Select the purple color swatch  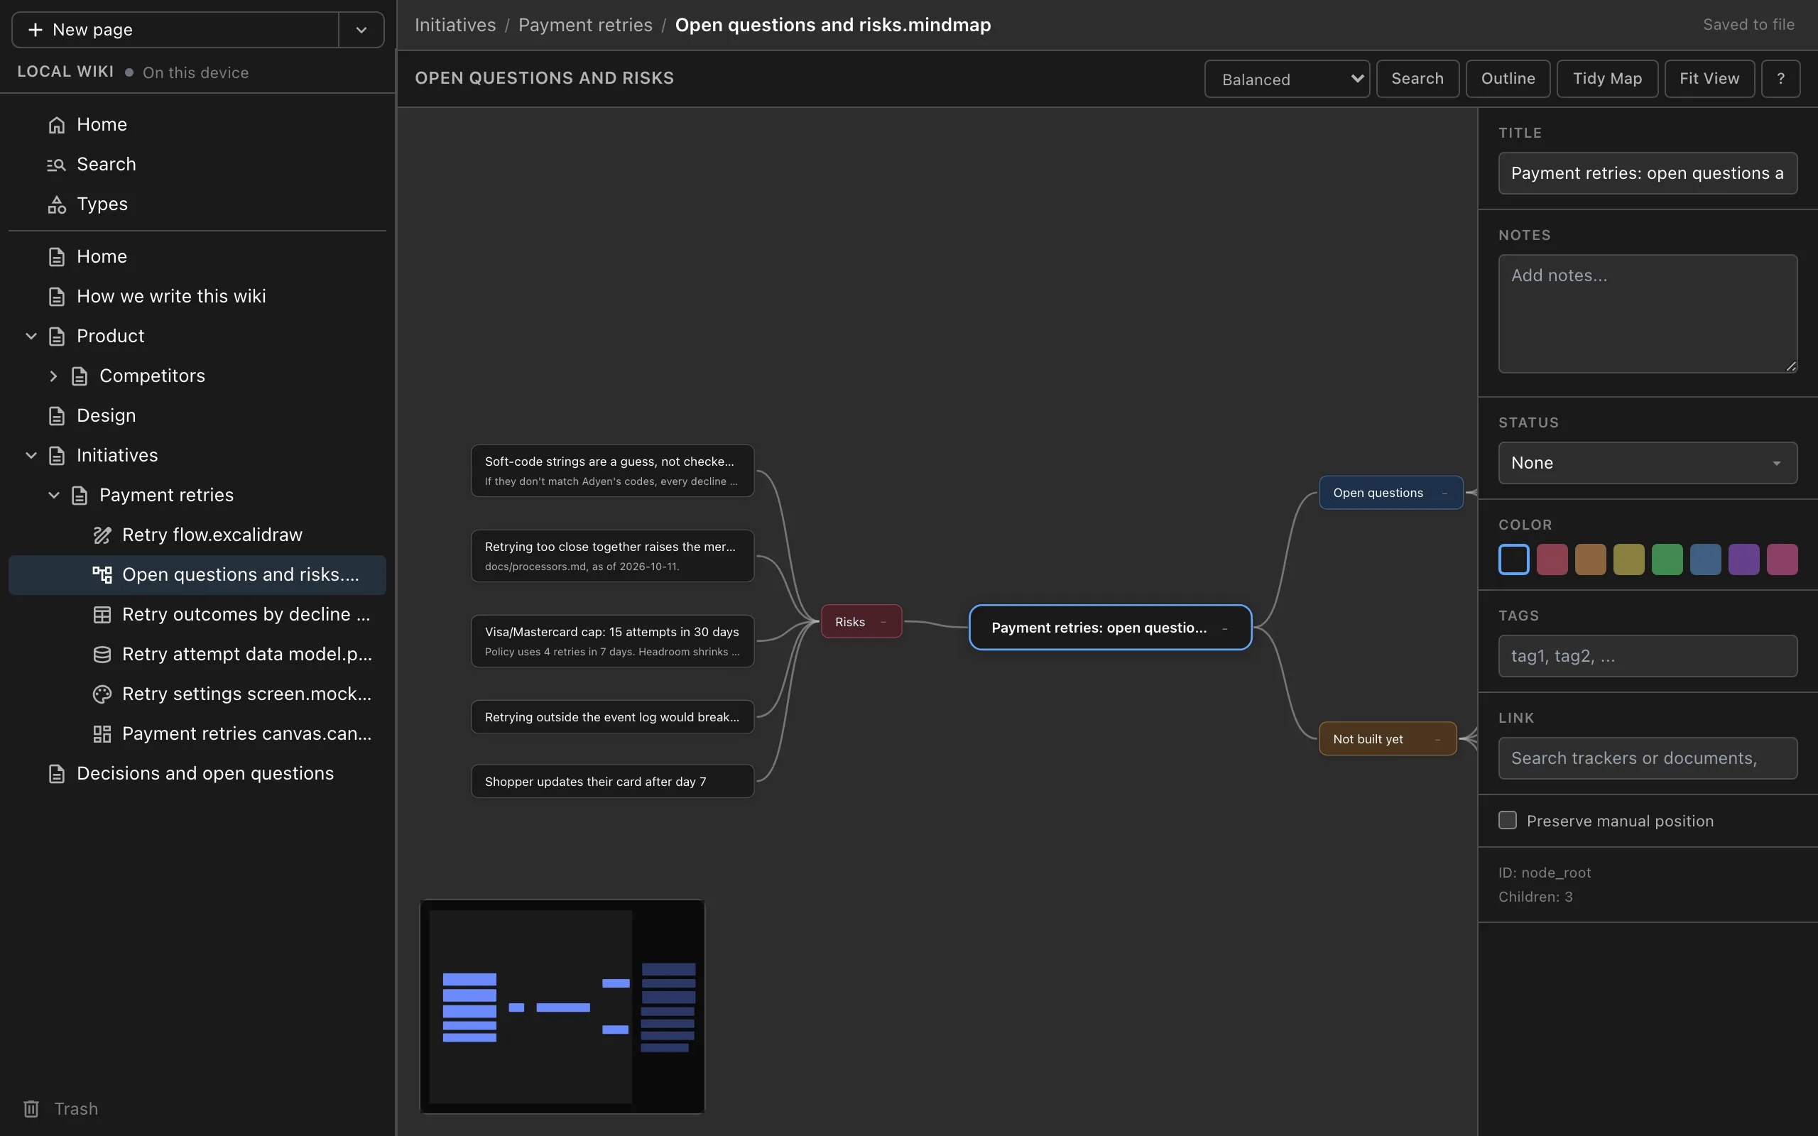click(1743, 559)
